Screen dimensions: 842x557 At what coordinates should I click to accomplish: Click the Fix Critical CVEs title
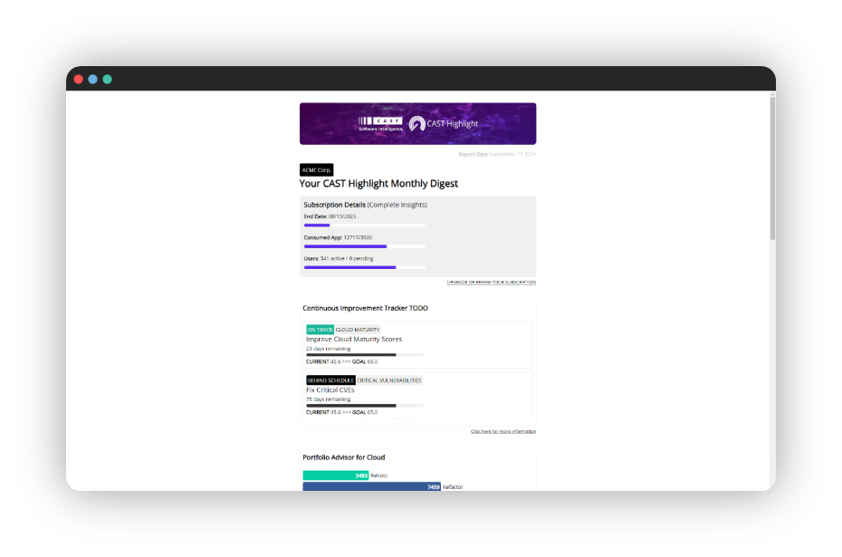click(330, 389)
